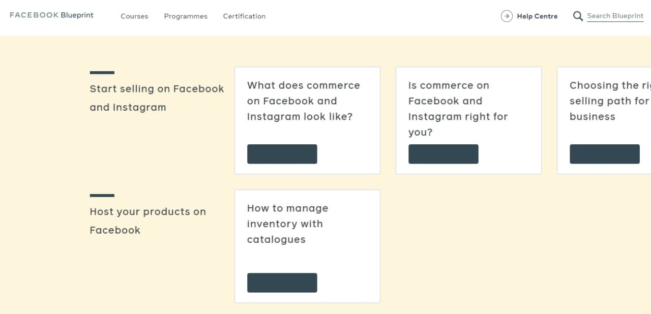Viewport: 651px width, 314px height.
Task: Open the Courses menu
Action: pos(134,16)
